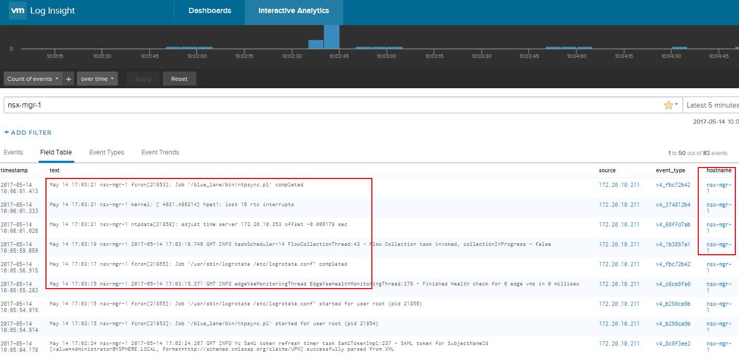
Task: Click the first row source 172.20.10.211
Action: click(x=619, y=185)
